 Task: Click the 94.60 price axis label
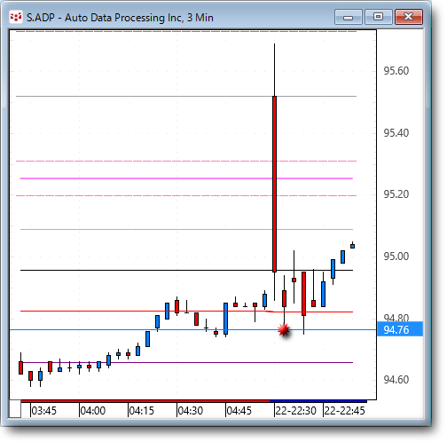coord(396,380)
